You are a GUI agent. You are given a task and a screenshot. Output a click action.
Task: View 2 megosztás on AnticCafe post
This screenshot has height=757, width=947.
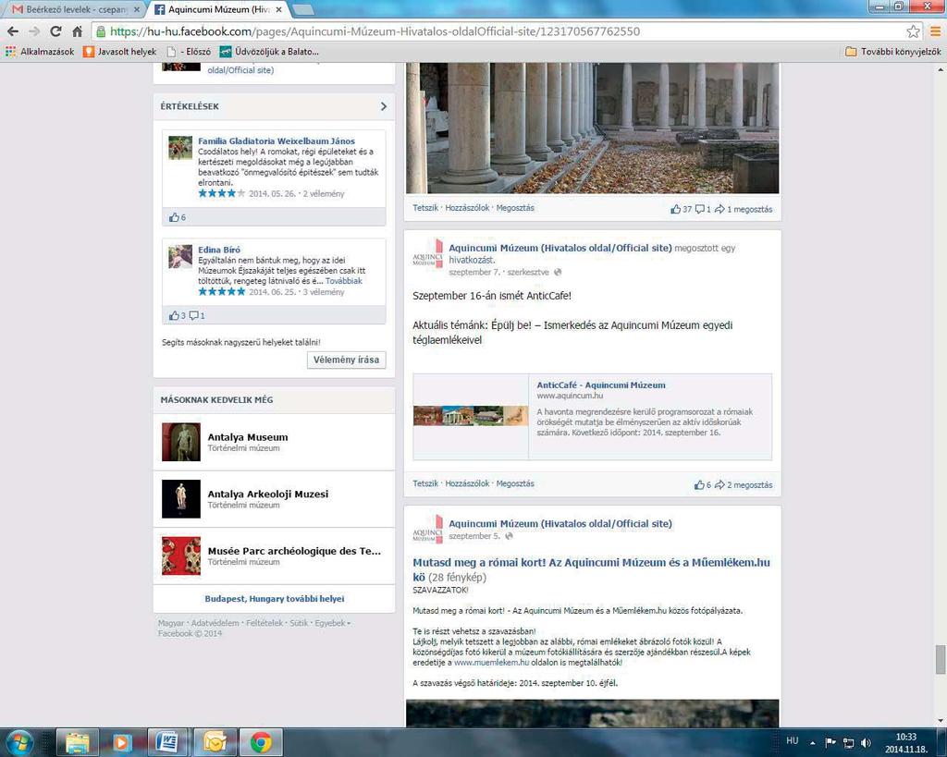(743, 484)
